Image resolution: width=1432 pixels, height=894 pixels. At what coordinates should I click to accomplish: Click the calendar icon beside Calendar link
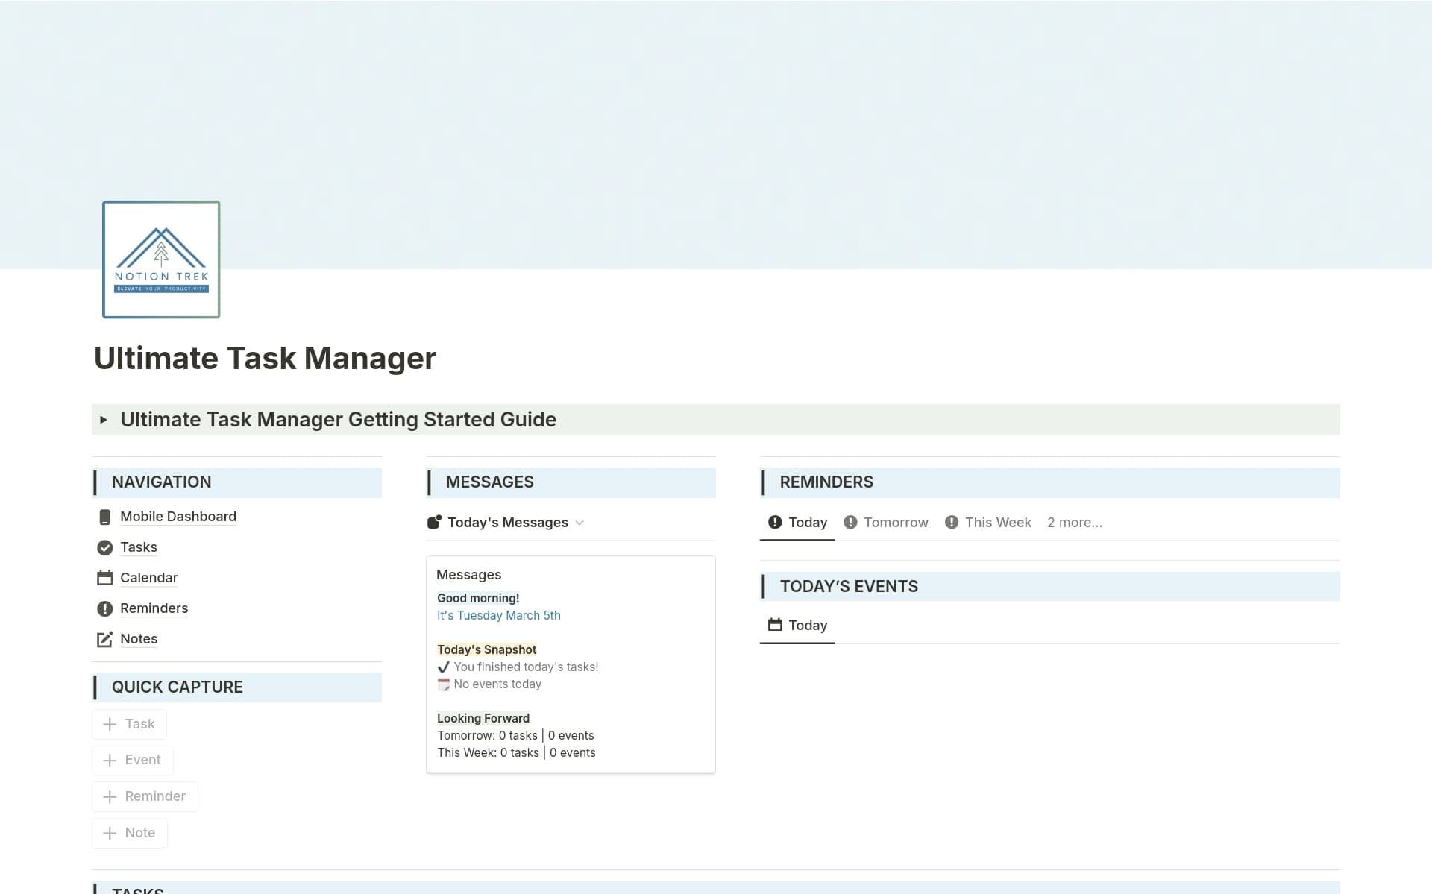[104, 578]
